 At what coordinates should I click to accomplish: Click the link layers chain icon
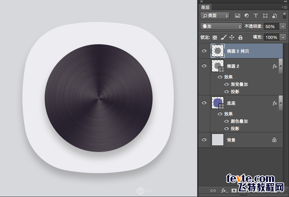pos(213,190)
